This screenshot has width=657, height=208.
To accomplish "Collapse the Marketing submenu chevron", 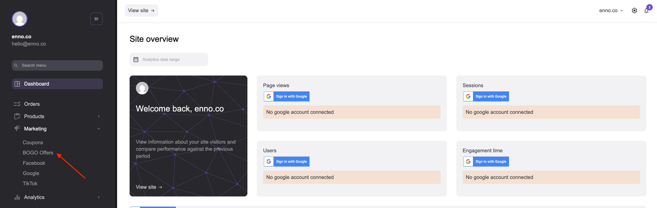I will coord(99,129).
